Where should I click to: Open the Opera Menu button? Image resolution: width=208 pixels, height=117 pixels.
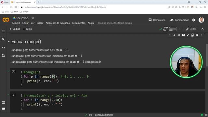tap(5, 2)
